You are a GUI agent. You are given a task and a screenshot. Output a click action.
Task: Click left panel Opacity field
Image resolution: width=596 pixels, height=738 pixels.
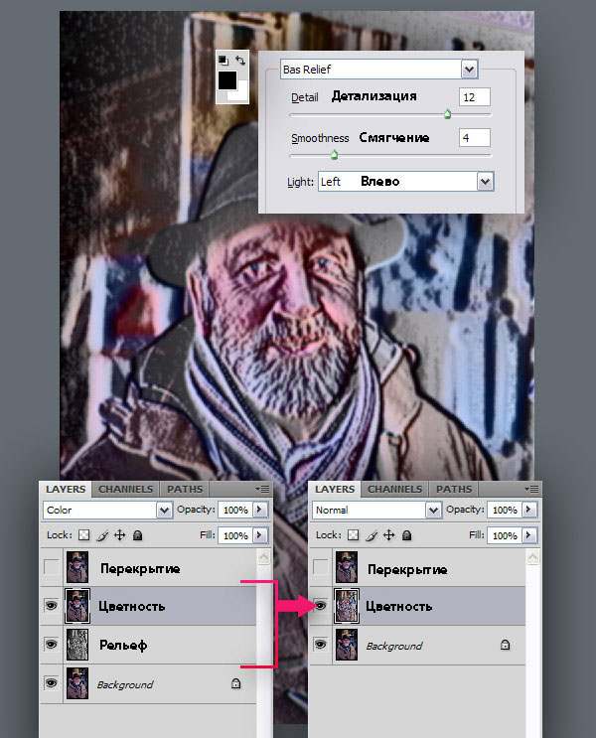(235, 510)
